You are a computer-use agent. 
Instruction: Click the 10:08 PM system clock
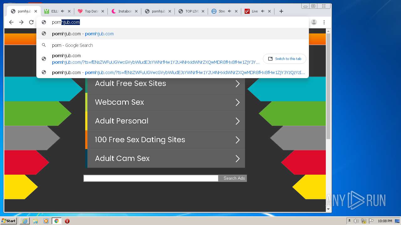pyautogui.click(x=385, y=221)
